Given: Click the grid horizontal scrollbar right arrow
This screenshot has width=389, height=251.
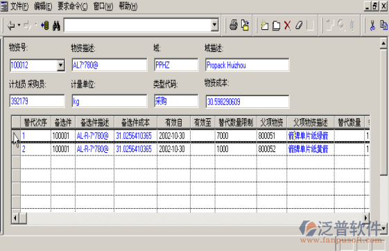Looking at the screenshot, I should 366,218.
